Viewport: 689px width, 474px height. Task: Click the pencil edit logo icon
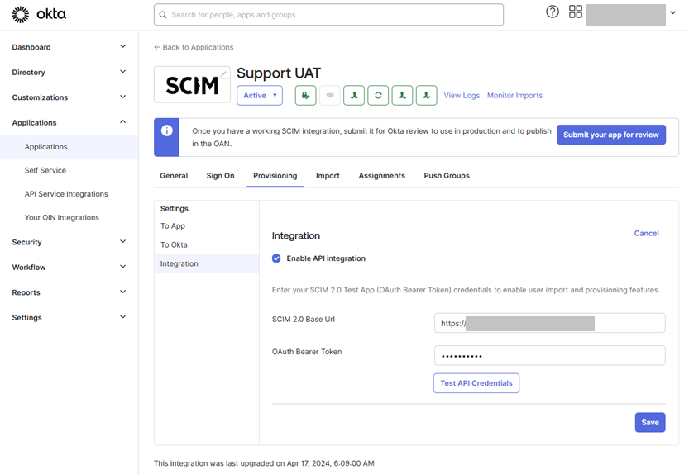point(223,74)
